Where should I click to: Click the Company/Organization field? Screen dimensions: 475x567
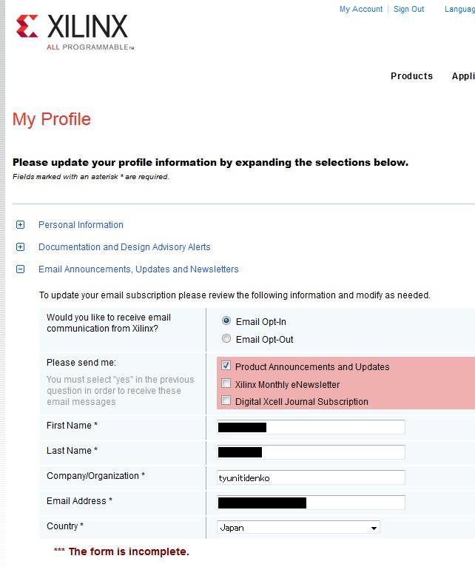[x=311, y=477]
